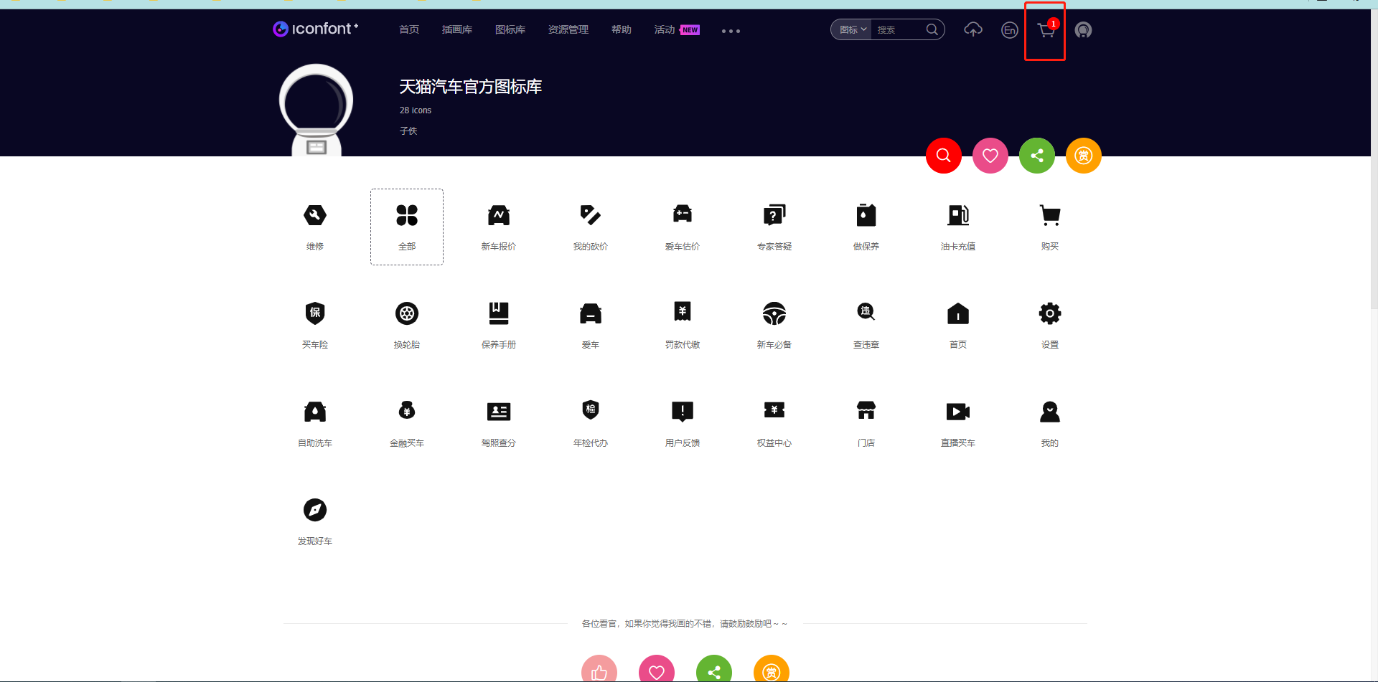Click the header search magnifier icon
This screenshot has width=1378, height=682.
pyautogui.click(x=932, y=29)
